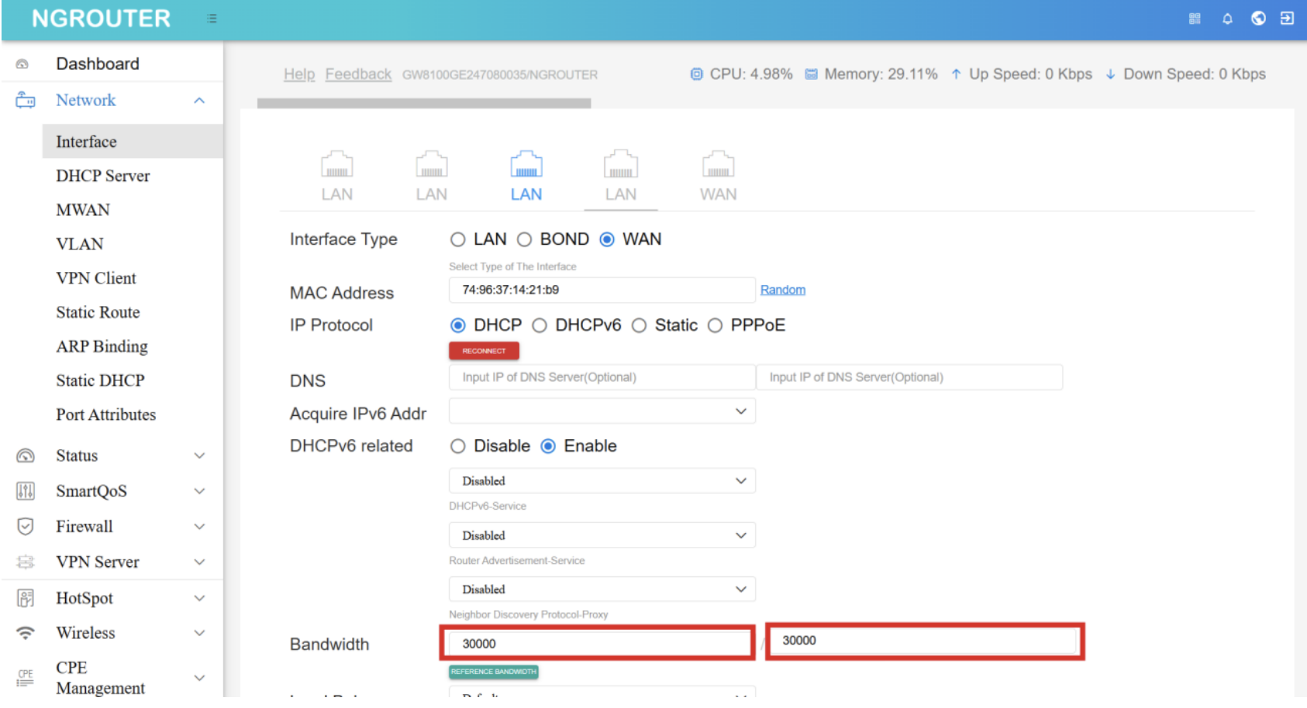This screenshot has height=708, width=1307.
Task: Select the BOND interface type radio
Action: pos(525,240)
